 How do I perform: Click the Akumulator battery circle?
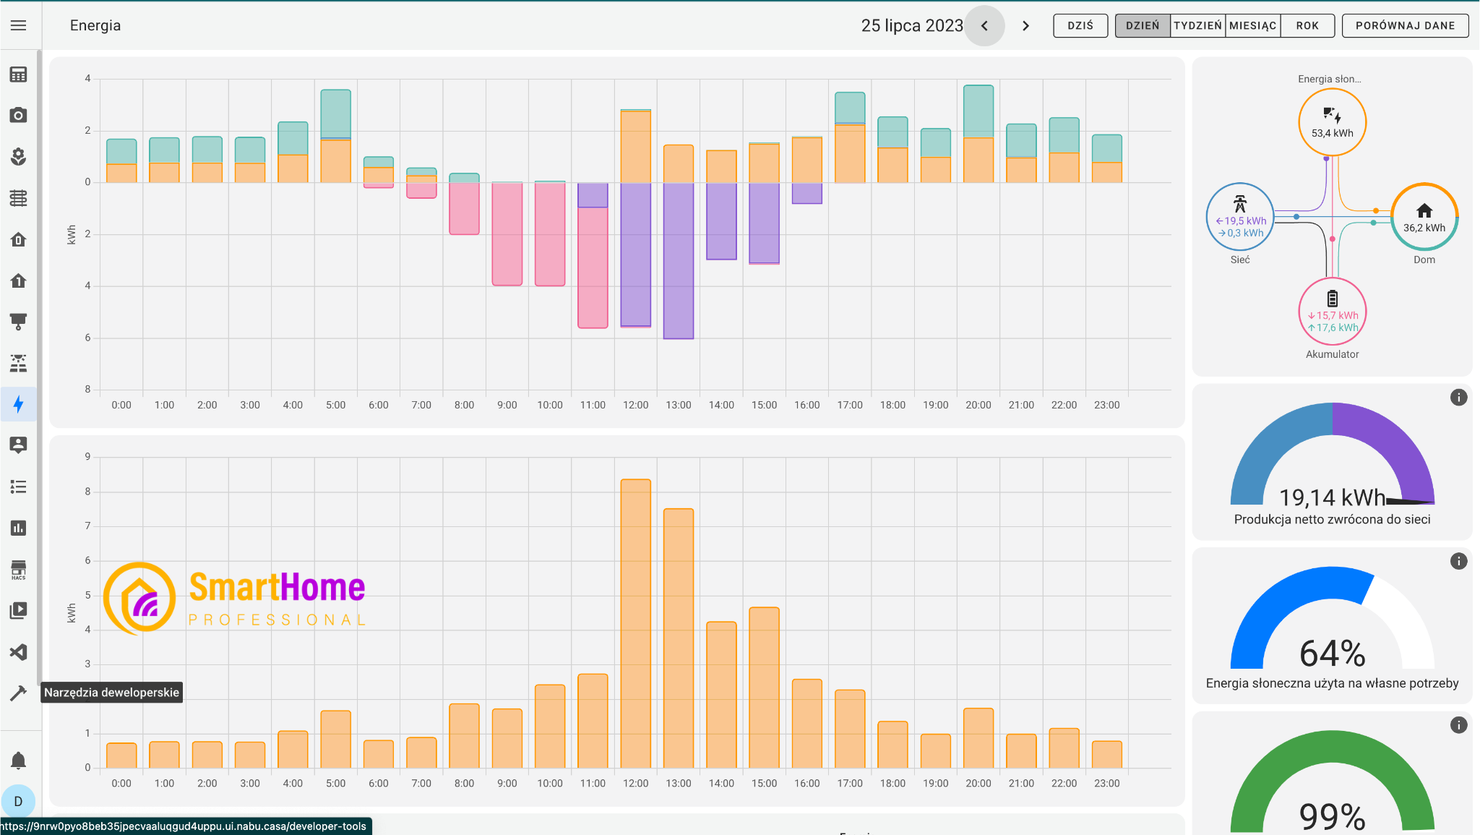point(1332,312)
